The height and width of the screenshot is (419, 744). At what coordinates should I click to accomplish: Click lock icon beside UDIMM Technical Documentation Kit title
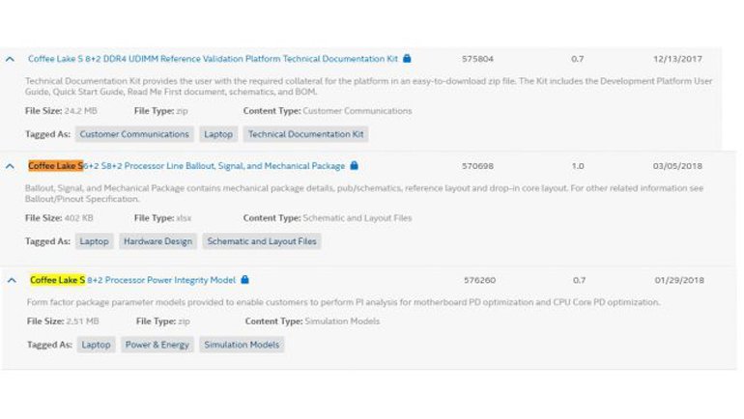[x=408, y=59]
